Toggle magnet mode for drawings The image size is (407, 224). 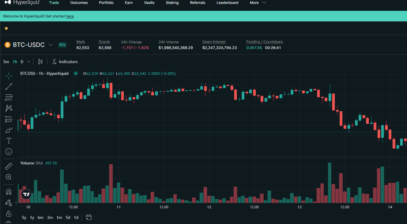coord(9,192)
